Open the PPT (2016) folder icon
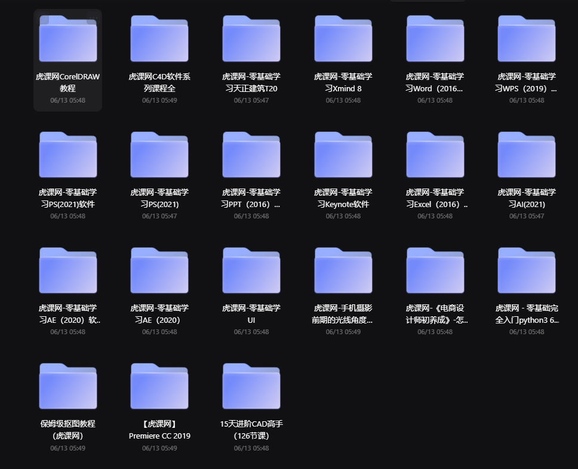 click(251, 155)
